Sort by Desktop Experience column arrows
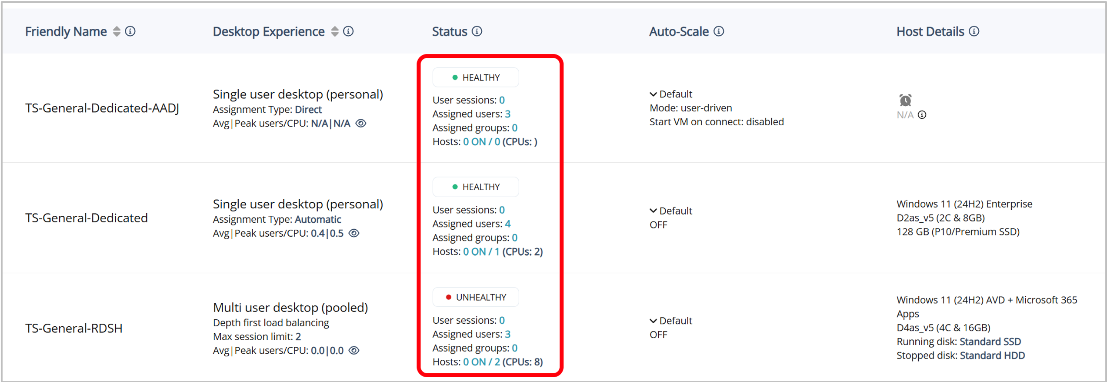 334,31
